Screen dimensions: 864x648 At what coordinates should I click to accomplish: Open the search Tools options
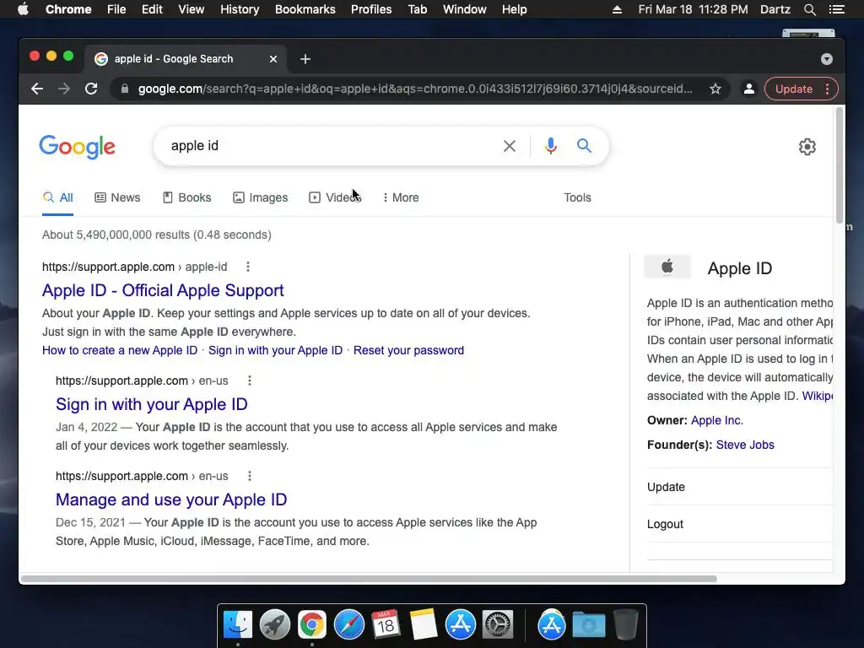click(x=577, y=197)
